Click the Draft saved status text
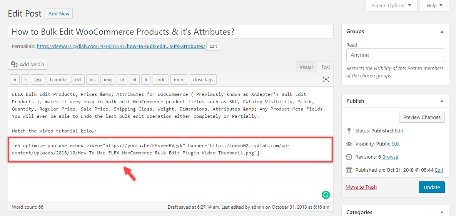Screen dimensions: 456x216 coord(249,207)
